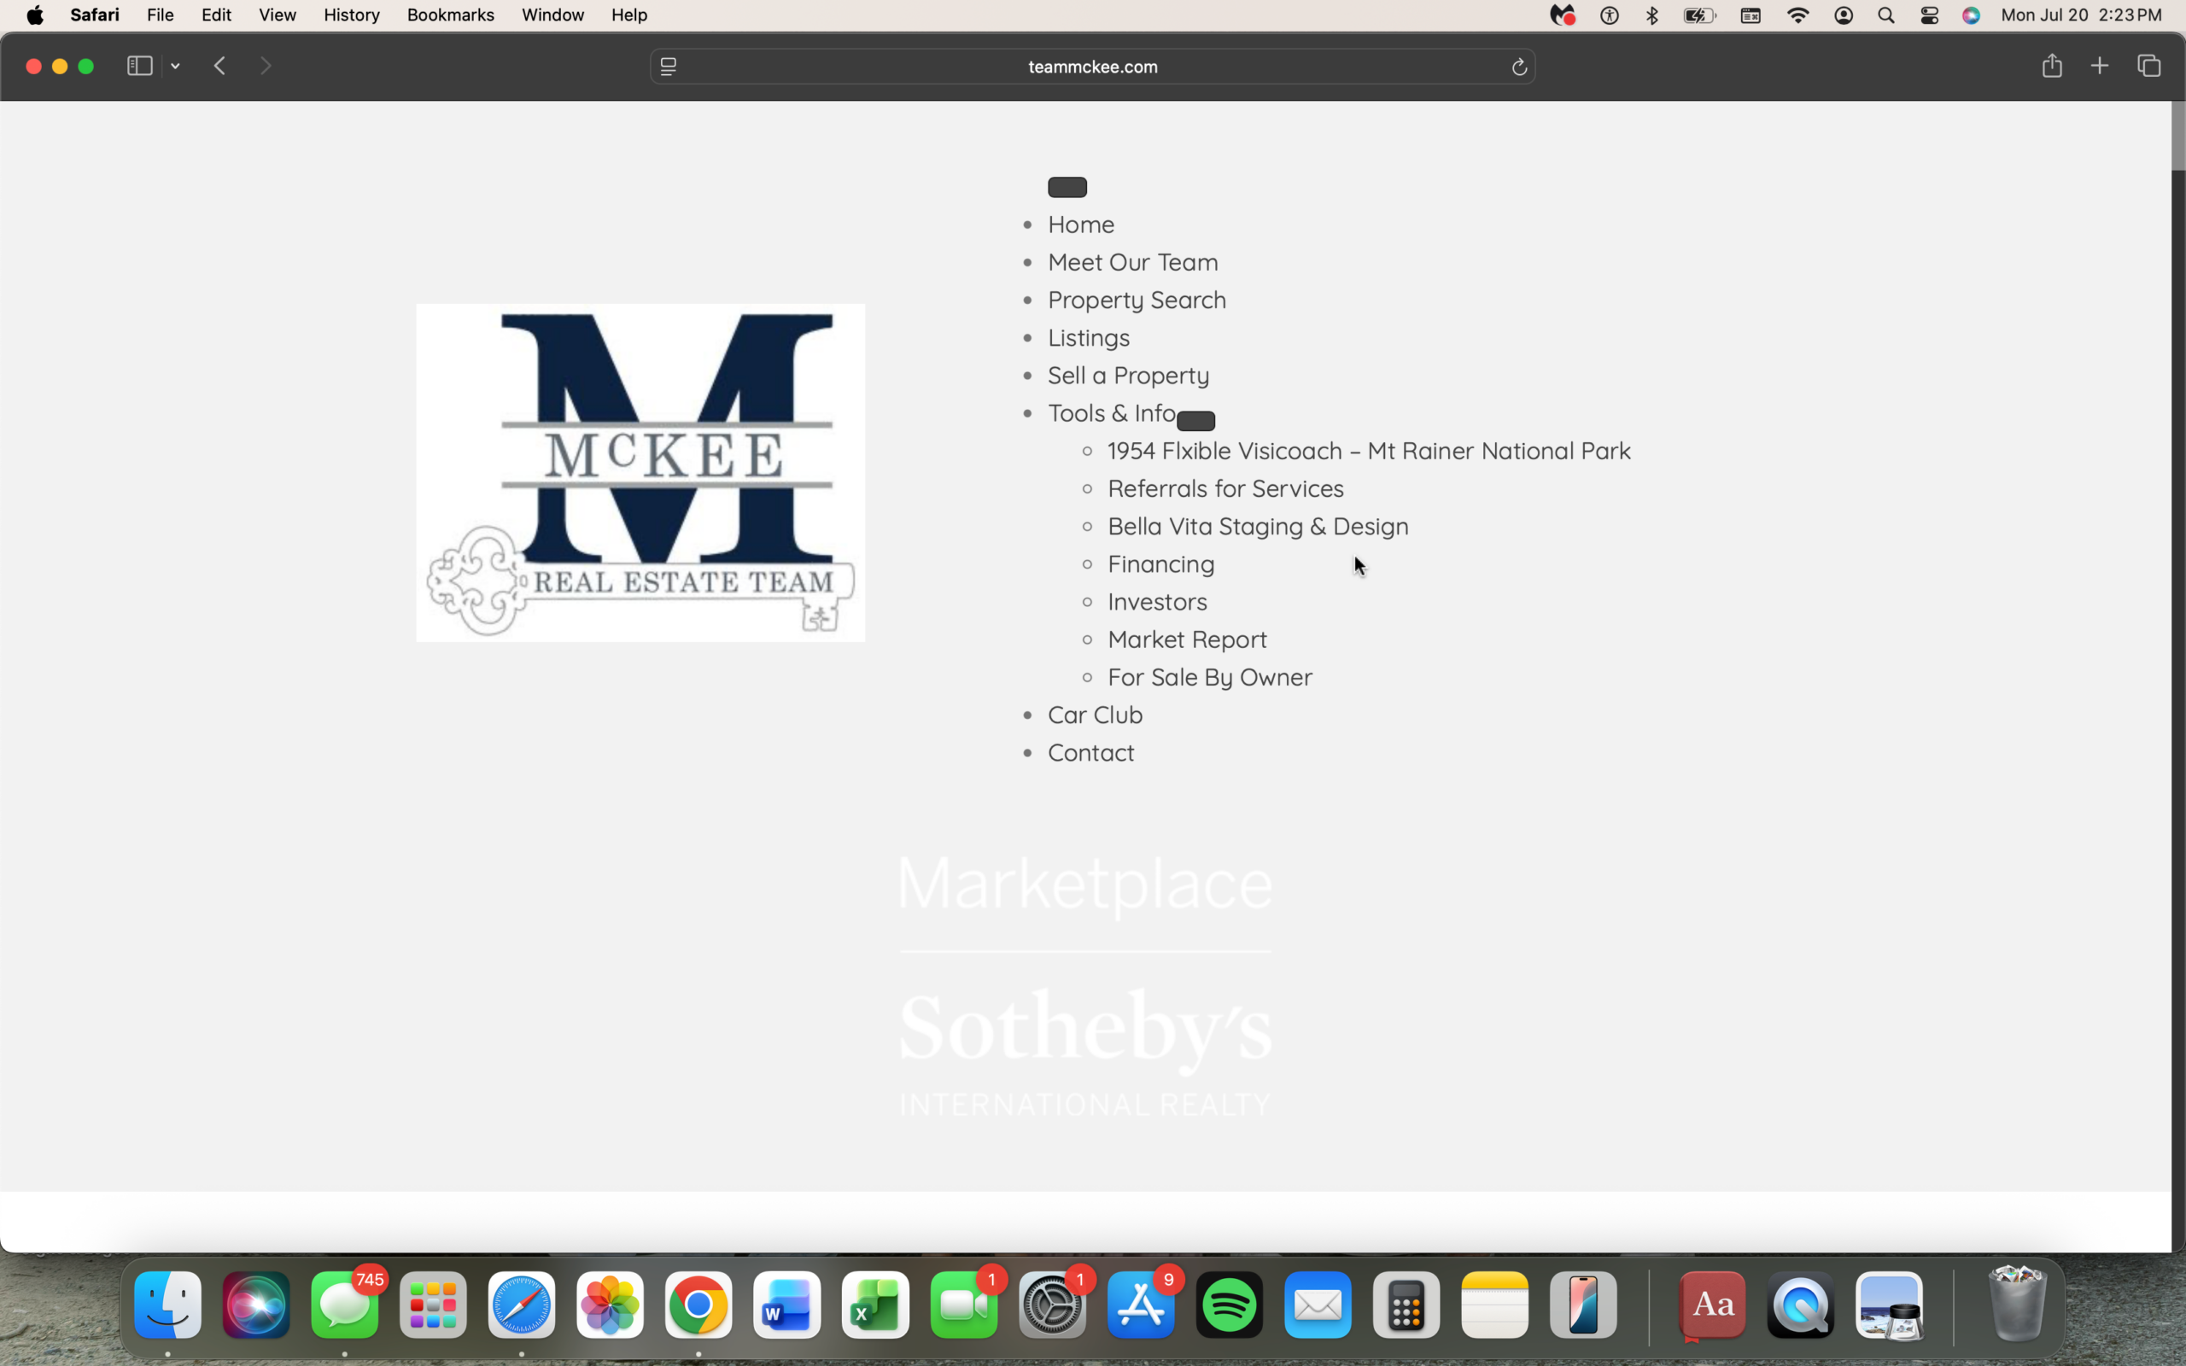
Task: Click the page vertical scrollbar thumb
Action: point(2177,136)
